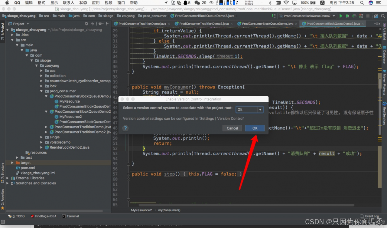Screen dimensions: 387x228
Task: Confirm dialog with OK button
Action: pos(255,128)
